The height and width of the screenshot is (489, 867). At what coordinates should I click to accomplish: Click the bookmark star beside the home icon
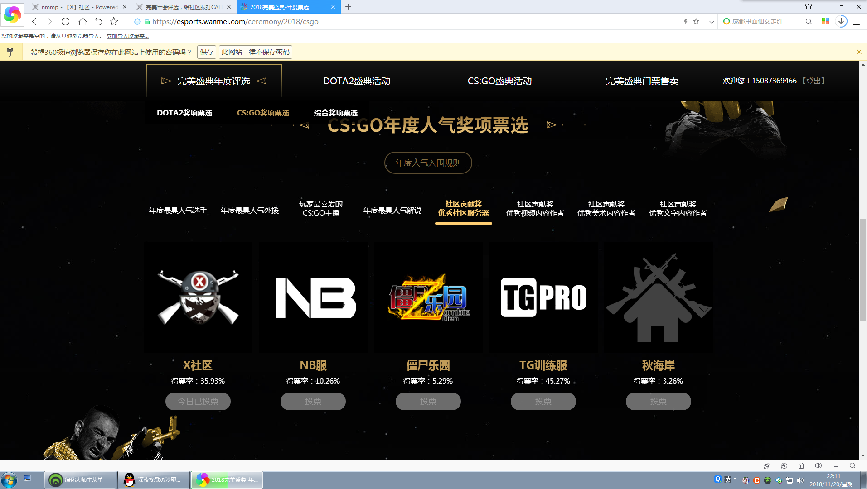pos(114,21)
